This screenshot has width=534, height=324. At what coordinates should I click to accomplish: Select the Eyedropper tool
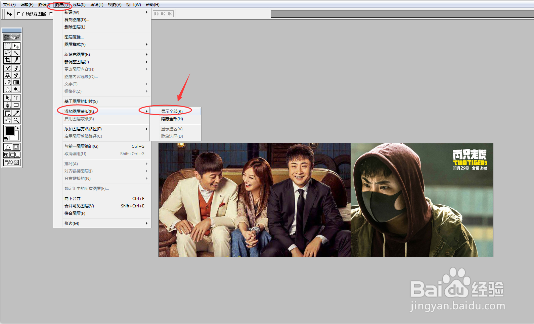16,113
